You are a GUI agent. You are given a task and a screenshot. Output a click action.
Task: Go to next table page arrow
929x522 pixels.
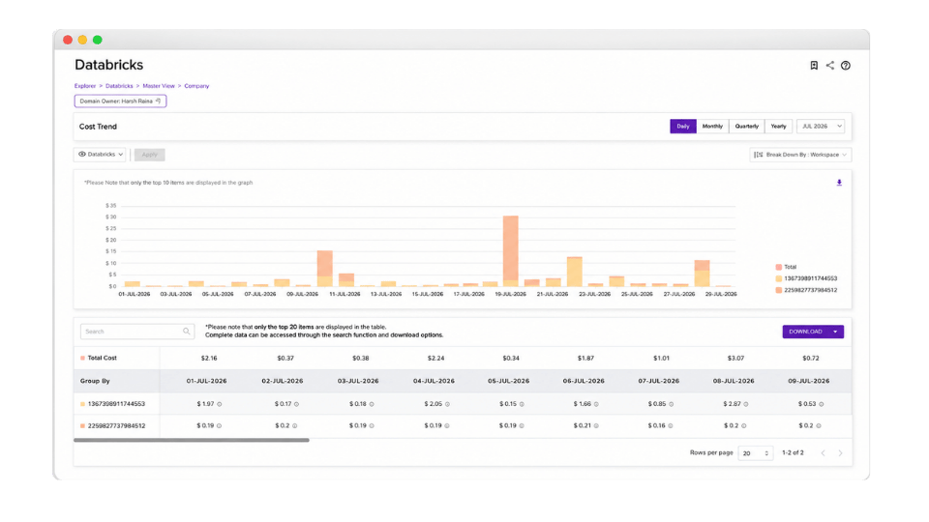click(x=840, y=453)
